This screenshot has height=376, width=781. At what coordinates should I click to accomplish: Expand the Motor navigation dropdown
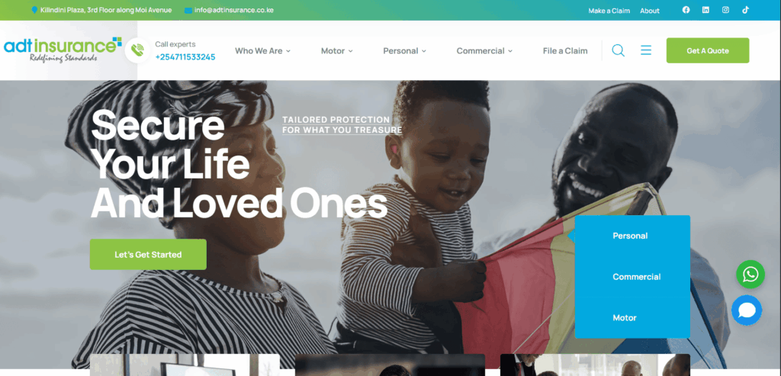(336, 51)
